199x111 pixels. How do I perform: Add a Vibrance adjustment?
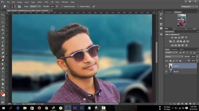[186, 38]
